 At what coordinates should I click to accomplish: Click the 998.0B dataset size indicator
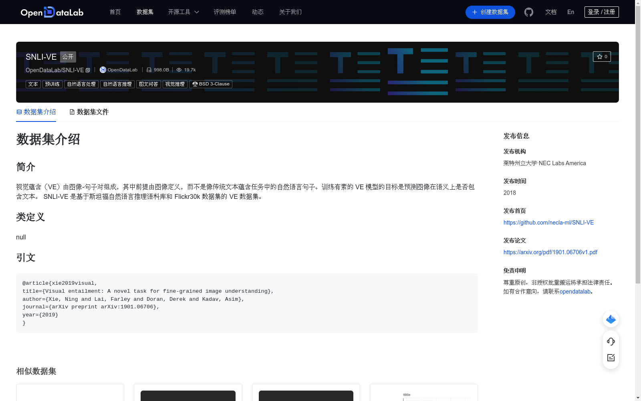(157, 70)
